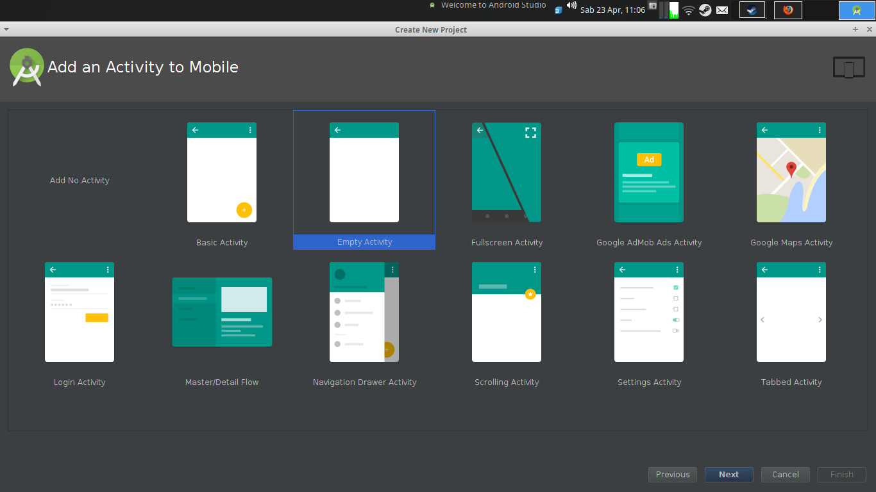Click the device form-factor icon top right
Image resolution: width=876 pixels, height=492 pixels.
[x=848, y=67]
